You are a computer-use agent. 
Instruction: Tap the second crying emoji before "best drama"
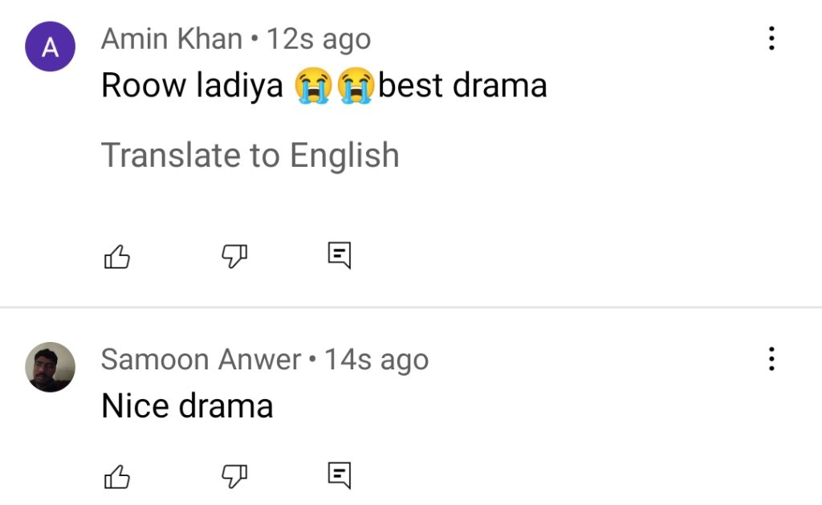[x=356, y=85]
